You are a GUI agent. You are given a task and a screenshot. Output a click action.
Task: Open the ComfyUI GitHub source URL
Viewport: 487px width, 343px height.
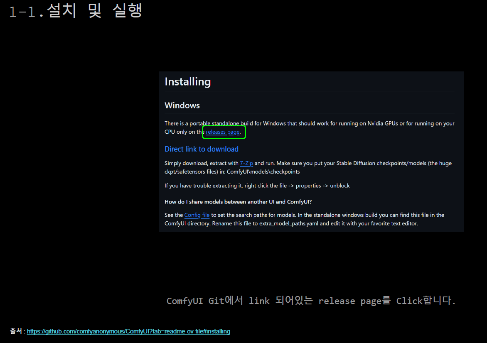pyautogui.click(x=128, y=331)
